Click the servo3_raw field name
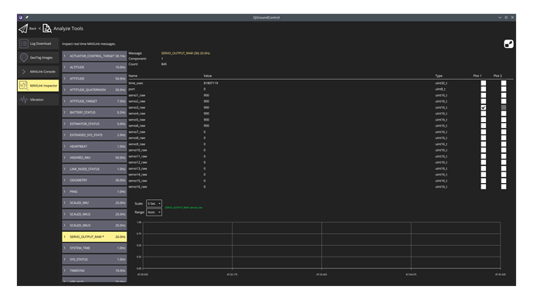This screenshot has width=533, height=306. (x=137, y=107)
